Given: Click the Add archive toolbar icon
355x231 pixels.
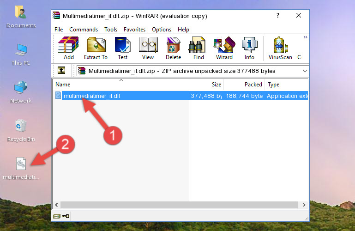Looking at the screenshot, I should (68, 48).
